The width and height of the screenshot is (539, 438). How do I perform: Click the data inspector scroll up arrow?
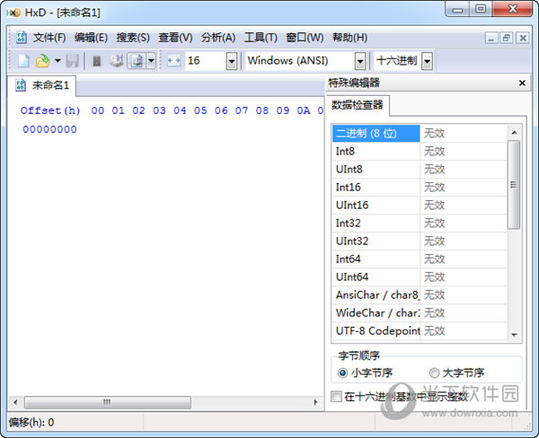(514, 133)
